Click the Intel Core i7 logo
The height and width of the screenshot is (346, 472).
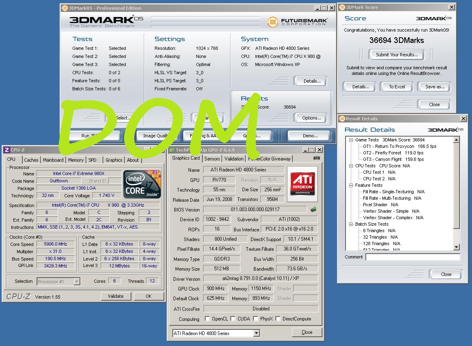(142, 184)
